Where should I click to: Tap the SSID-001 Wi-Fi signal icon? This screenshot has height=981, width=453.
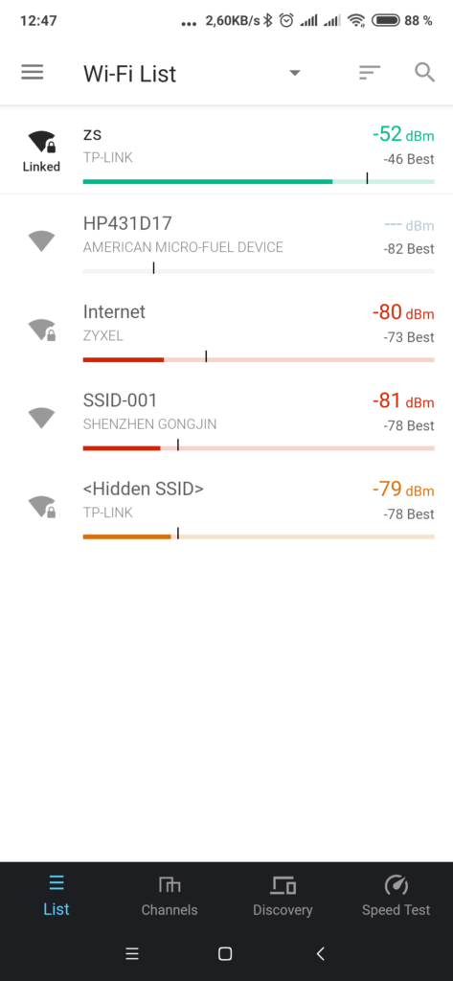pyautogui.click(x=41, y=418)
